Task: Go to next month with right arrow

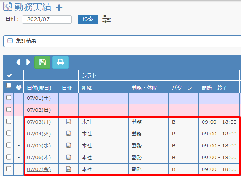Action: click(28, 62)
